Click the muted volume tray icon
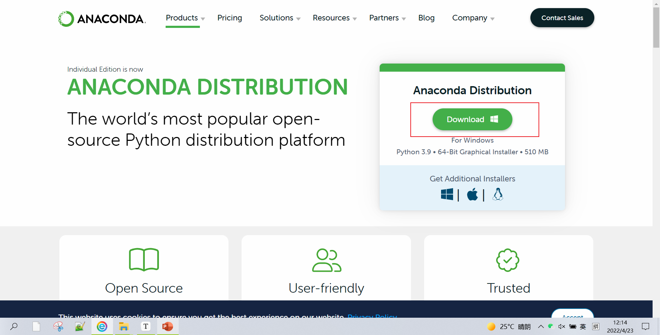The width and height of the screenshot is (660, 335). click(x=561, y=327)
